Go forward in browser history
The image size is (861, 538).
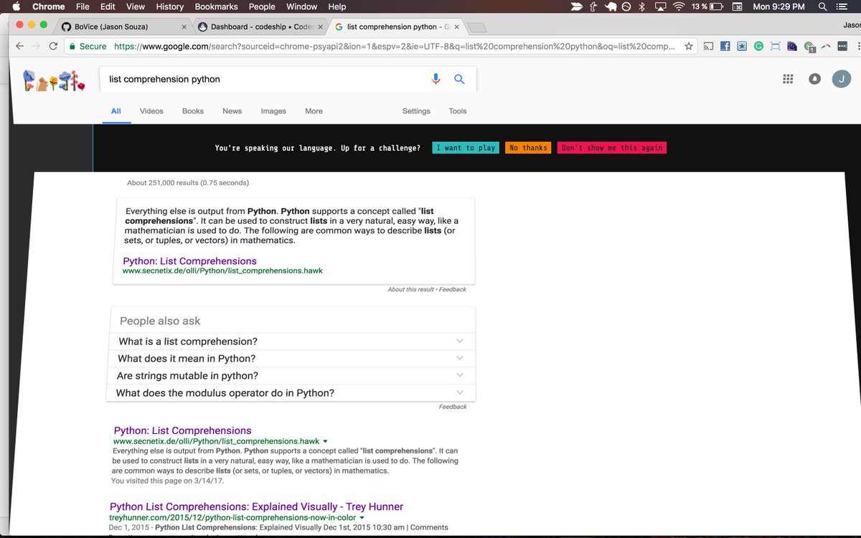click(x=36, y=46)
